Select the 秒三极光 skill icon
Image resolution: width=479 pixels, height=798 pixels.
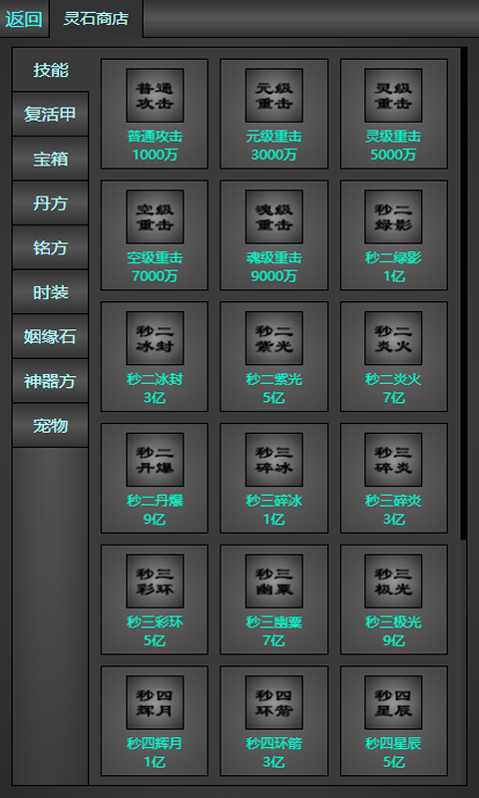(x=393, y=582)
